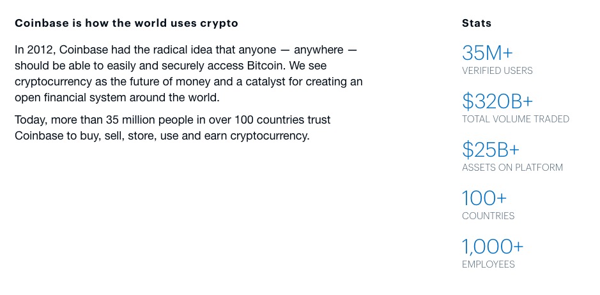
Task: Click the word "Bitcoin" in the first paragraph
Action: pyautogui.click(x=265, y=66)
